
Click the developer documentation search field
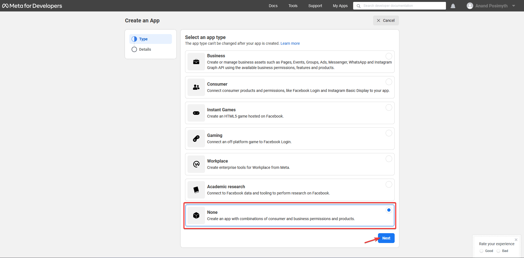399,5
